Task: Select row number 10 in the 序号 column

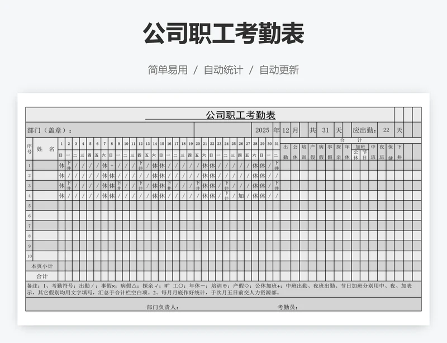Action: (x=30, y=256)
